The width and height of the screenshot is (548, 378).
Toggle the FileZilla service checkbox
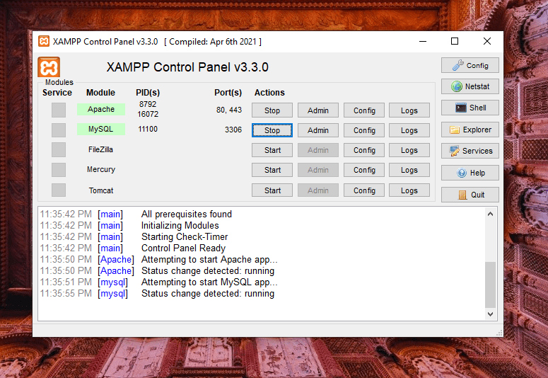[x=59, y=150]
